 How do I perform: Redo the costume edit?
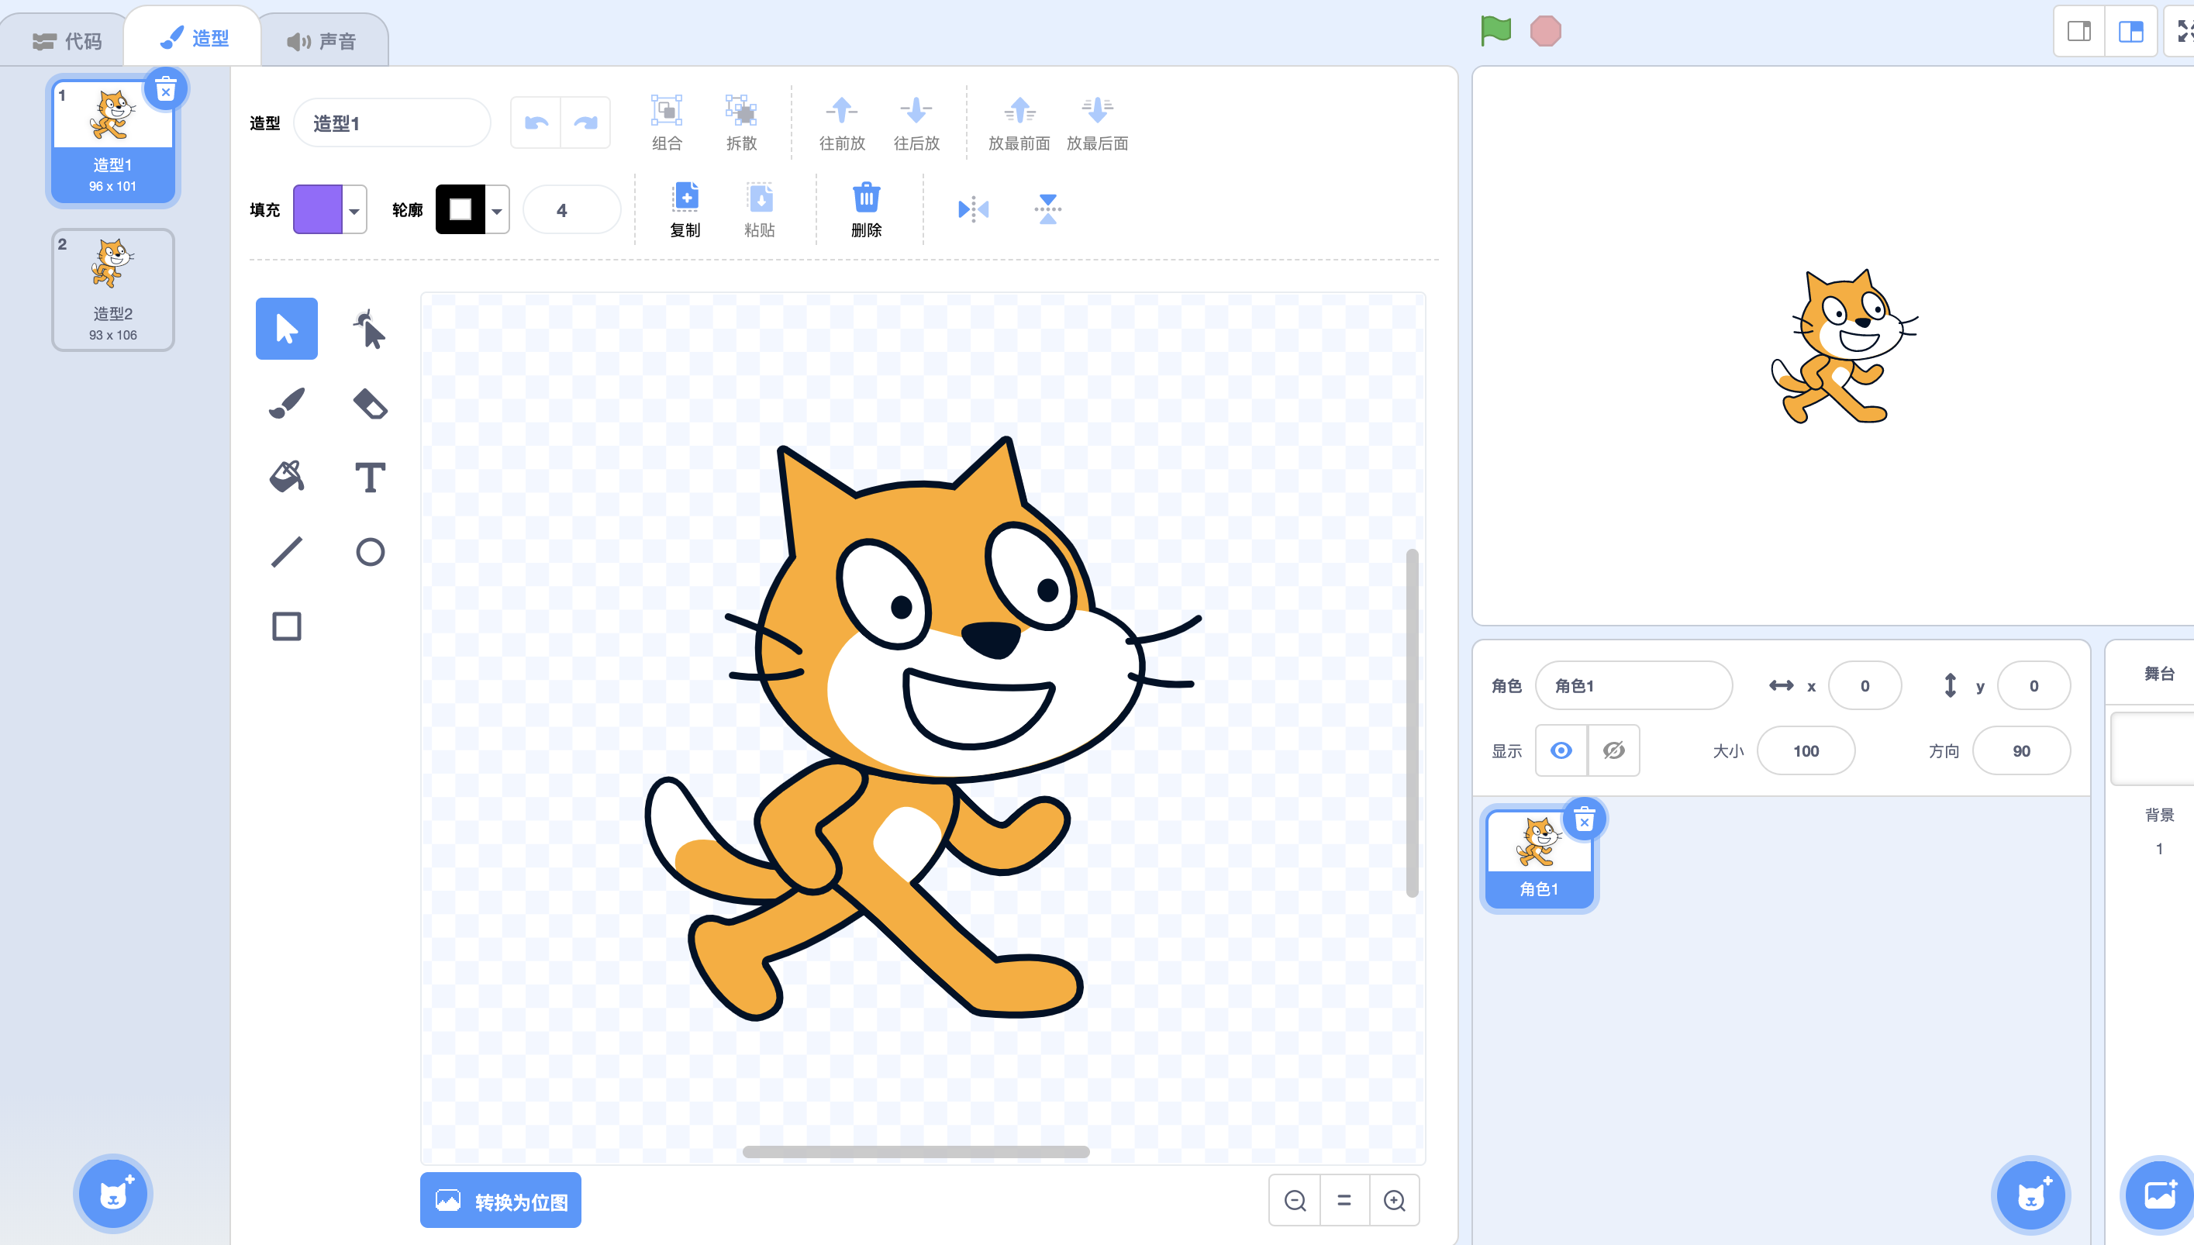(585, 123)
